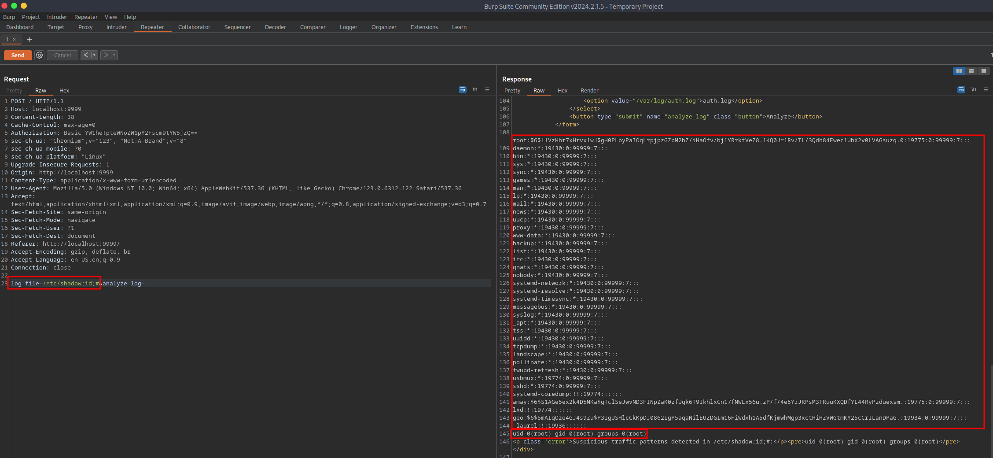
Task: Open the Repeater menu in menu bar
Action: pyautogui.click(x=86, y=17)
